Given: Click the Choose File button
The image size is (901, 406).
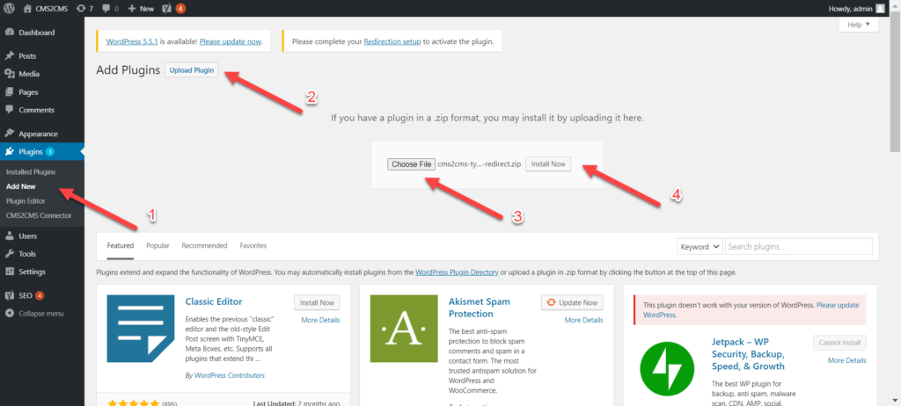Looking at the screenshot, I should tap(412, 164).
